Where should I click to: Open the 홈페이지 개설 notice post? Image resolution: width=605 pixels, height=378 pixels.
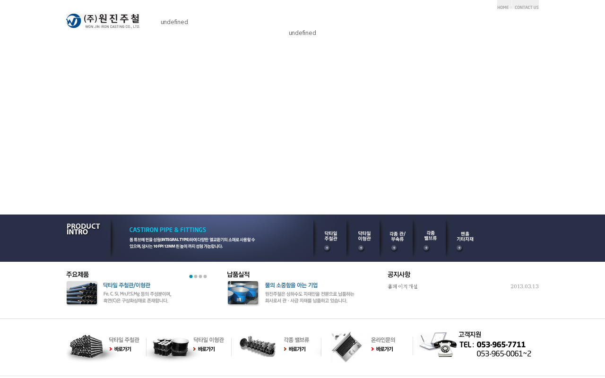coord(403,286)
